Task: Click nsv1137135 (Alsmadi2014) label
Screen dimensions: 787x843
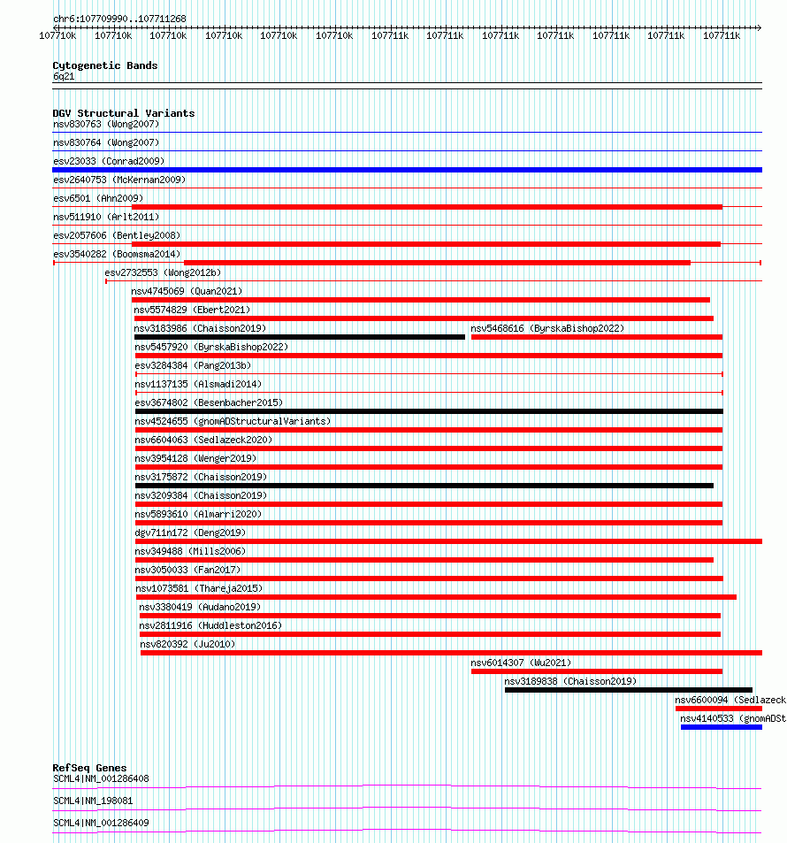Action: coord(198,384)
